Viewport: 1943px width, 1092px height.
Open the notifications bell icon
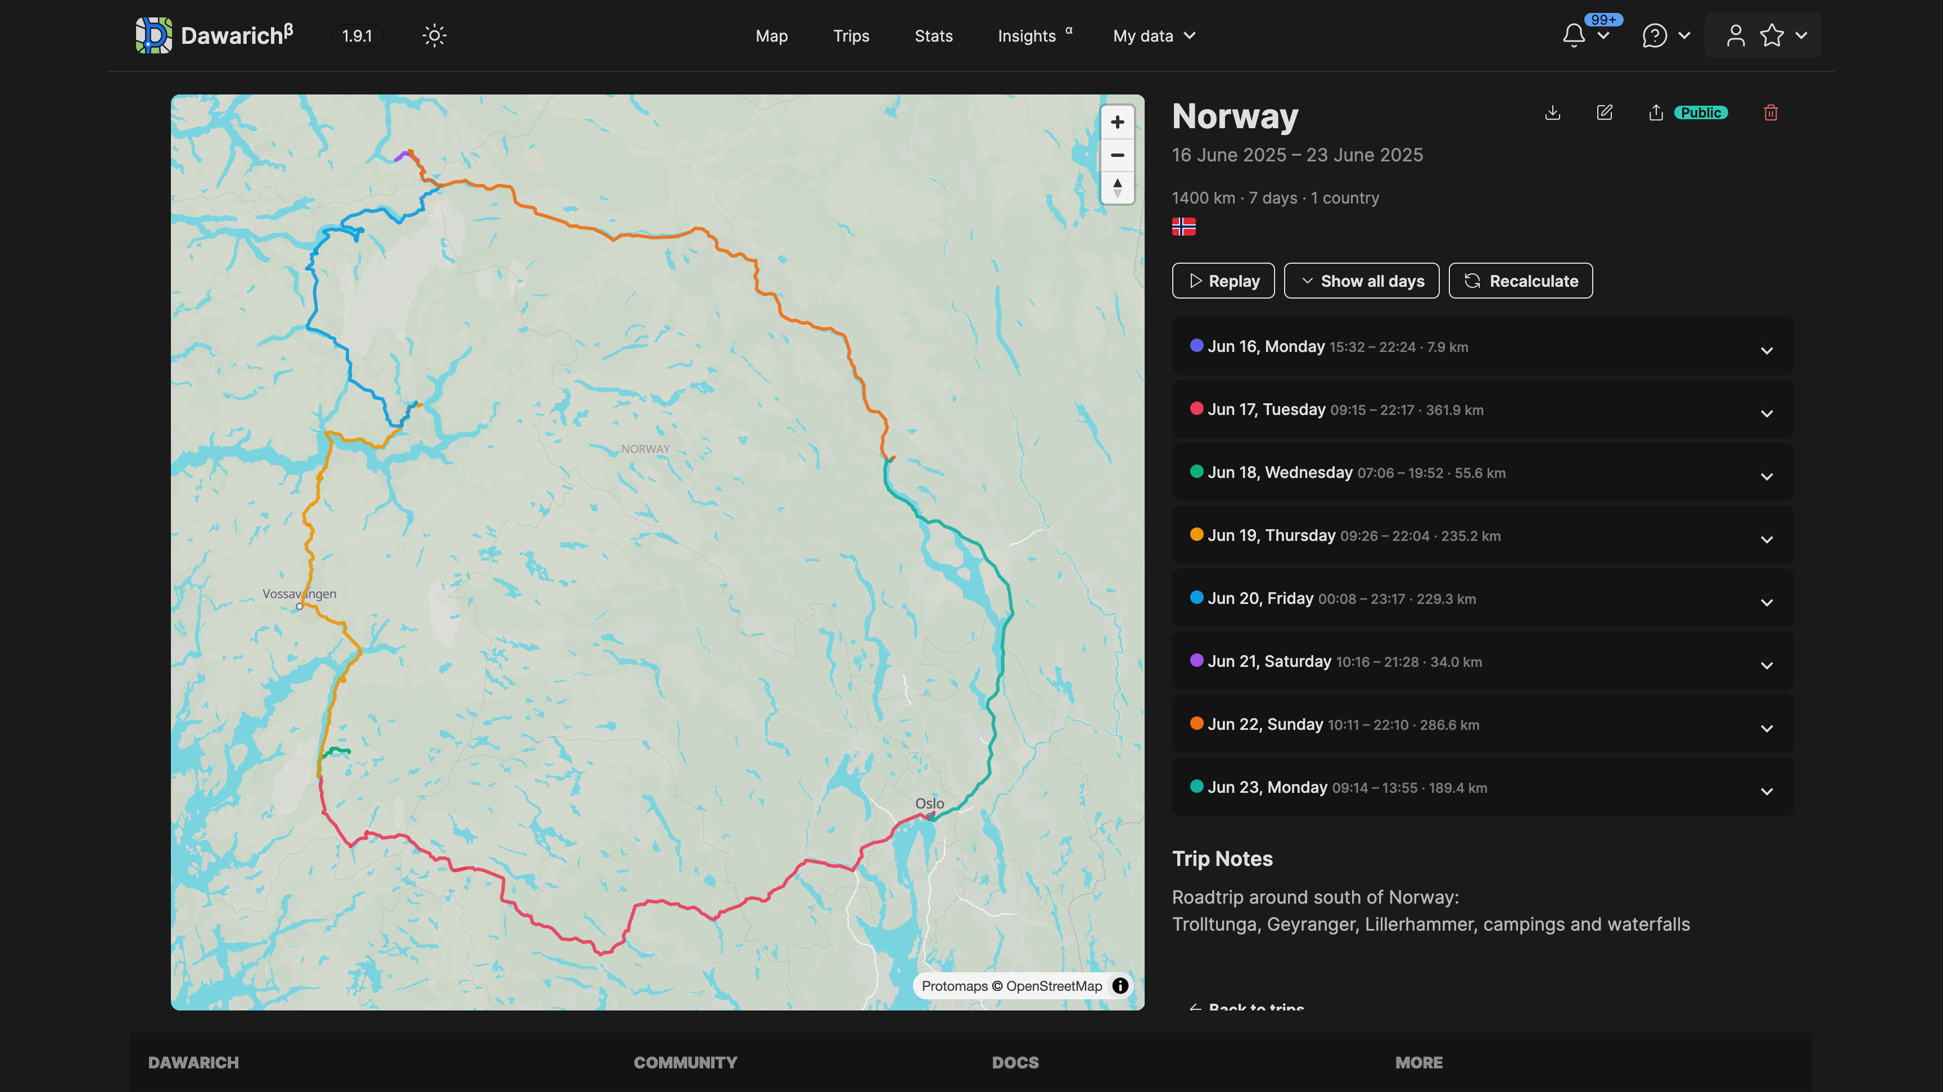1574,35
